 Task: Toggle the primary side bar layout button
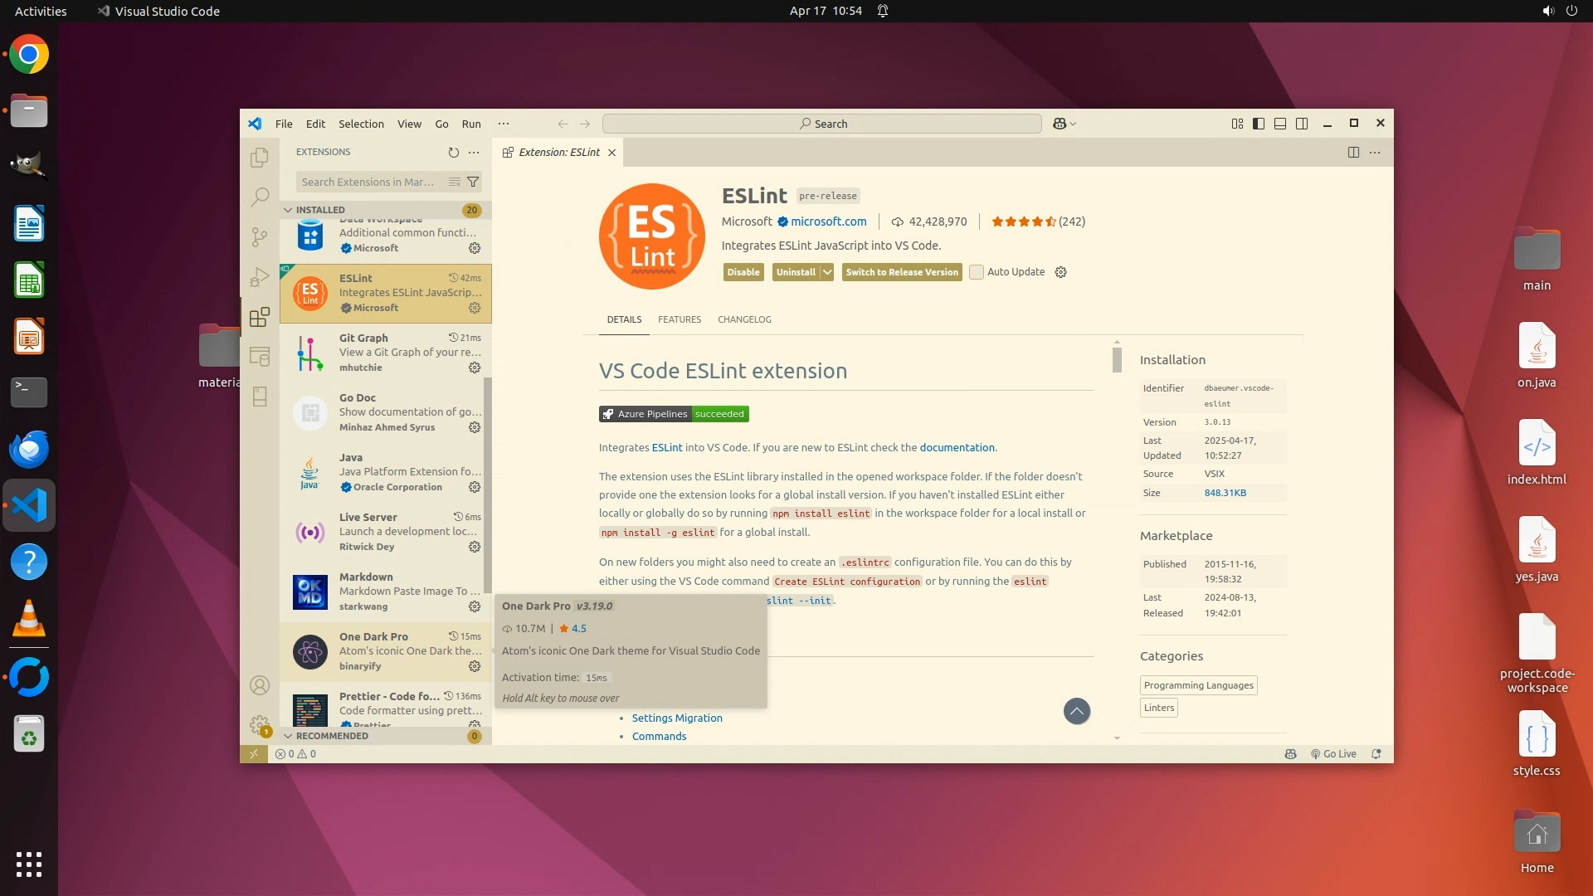(x=1259, y=124)
